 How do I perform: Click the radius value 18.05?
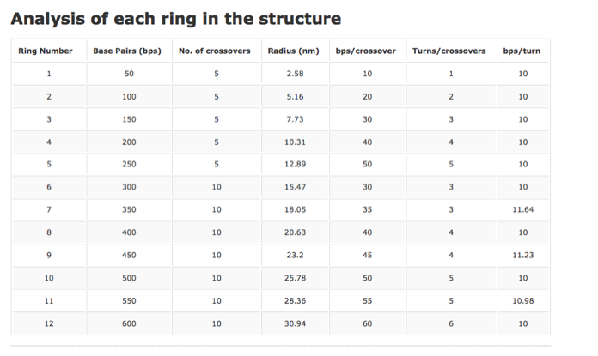294,209
